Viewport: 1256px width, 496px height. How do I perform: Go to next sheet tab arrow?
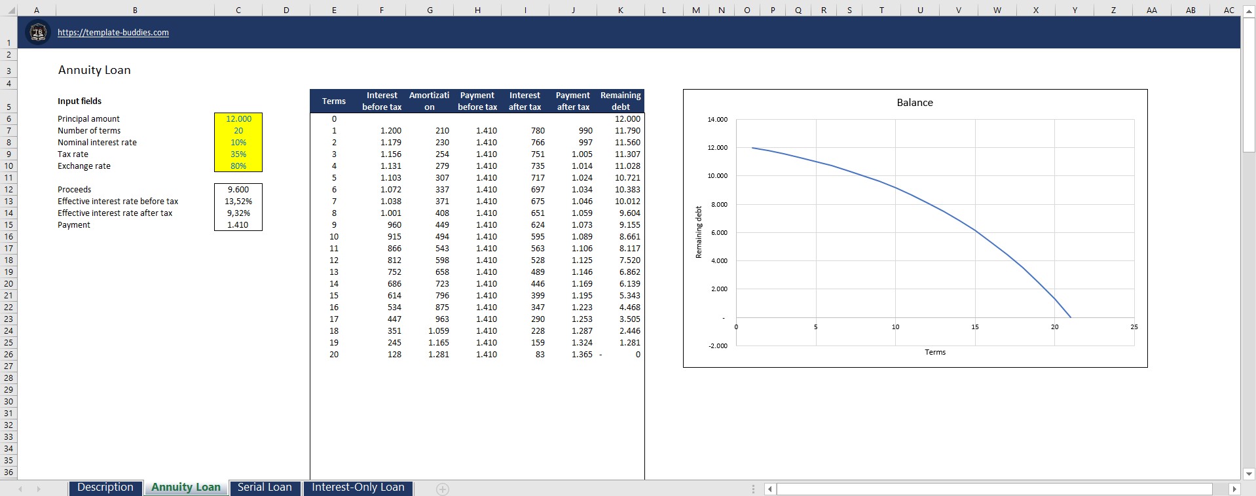(x=39, y=489)
